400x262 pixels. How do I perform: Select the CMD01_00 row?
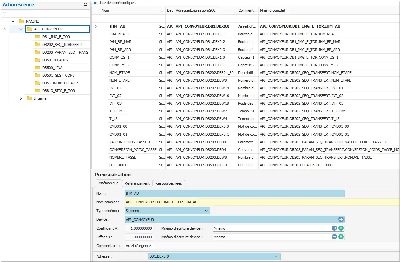pos(245,126)
